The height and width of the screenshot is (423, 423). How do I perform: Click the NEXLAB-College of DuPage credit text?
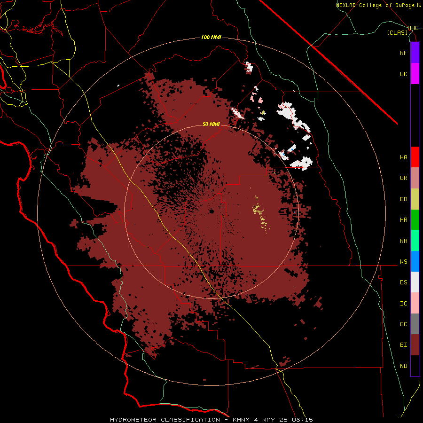tap(376, 5)
